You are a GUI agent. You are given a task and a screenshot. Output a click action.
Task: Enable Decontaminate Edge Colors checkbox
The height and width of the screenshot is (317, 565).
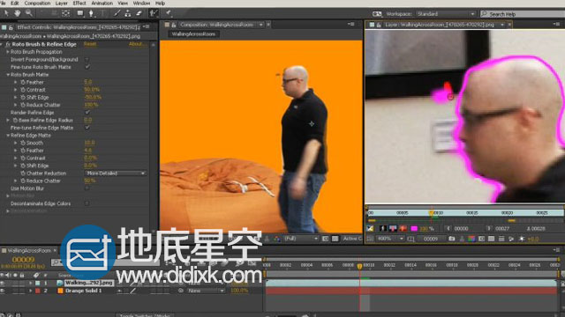[x=87, y=203]
